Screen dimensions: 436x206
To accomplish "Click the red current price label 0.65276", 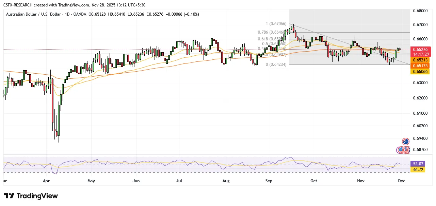I will pos(421,50).
